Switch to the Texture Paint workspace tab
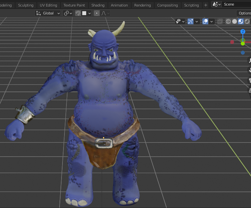This screenshot has width=251, height=208. click(74, 5)
